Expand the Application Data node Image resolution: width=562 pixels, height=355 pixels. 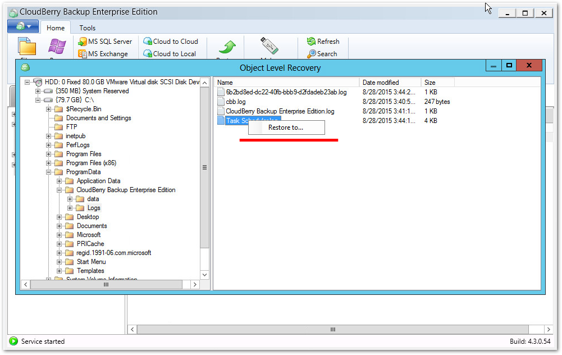[59, 181]
